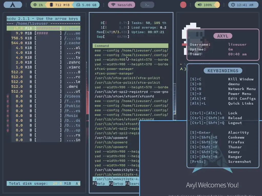Click the Swp meter in htop
Viewport: 262px width, 196px height.
[113, 36]
